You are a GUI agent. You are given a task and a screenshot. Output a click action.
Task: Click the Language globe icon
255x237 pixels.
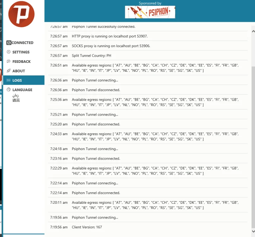(9, 90)
